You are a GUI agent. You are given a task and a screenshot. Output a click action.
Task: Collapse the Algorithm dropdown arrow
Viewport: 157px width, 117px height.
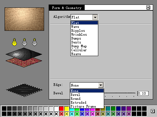(x=95, y=17)
